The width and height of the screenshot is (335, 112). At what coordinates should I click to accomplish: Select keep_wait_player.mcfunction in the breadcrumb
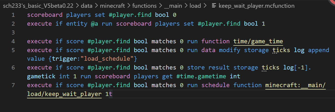pos(256,6)
